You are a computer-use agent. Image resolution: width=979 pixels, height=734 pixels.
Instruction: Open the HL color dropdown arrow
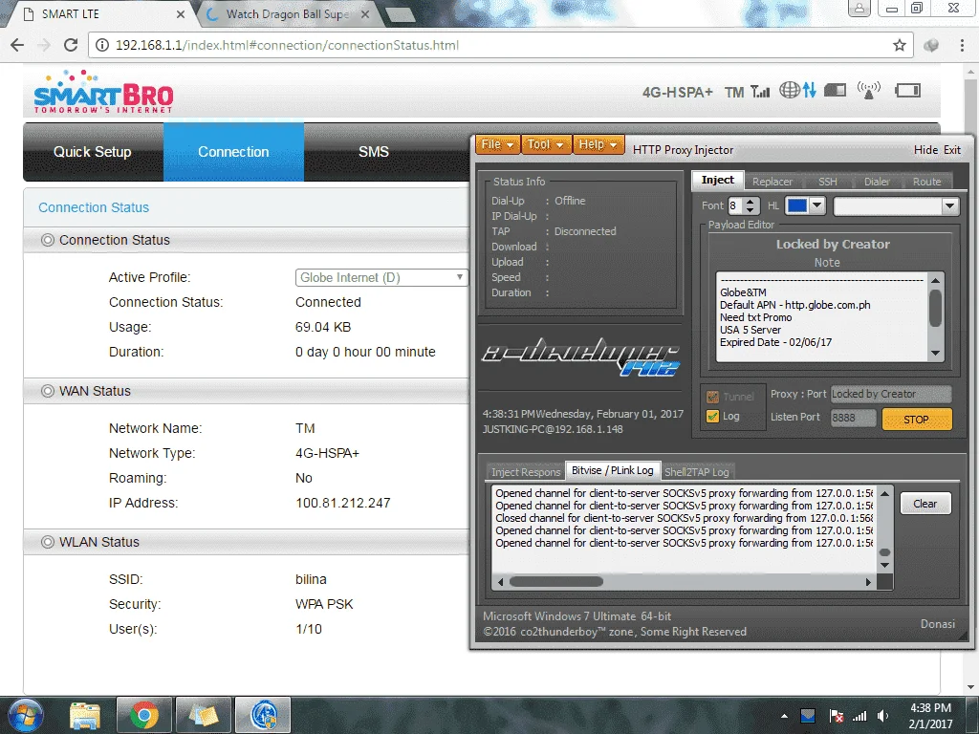[x=817, y=205]
